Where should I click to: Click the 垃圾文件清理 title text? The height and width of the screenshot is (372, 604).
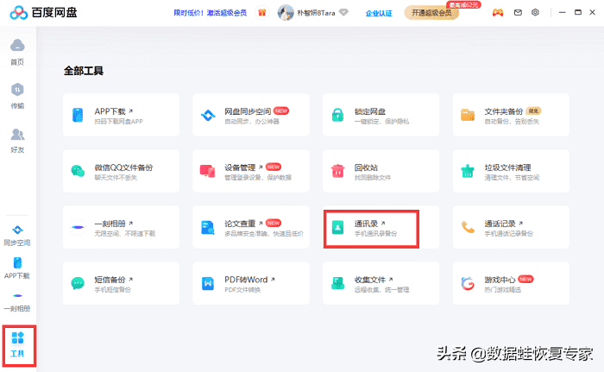point(507,167)
